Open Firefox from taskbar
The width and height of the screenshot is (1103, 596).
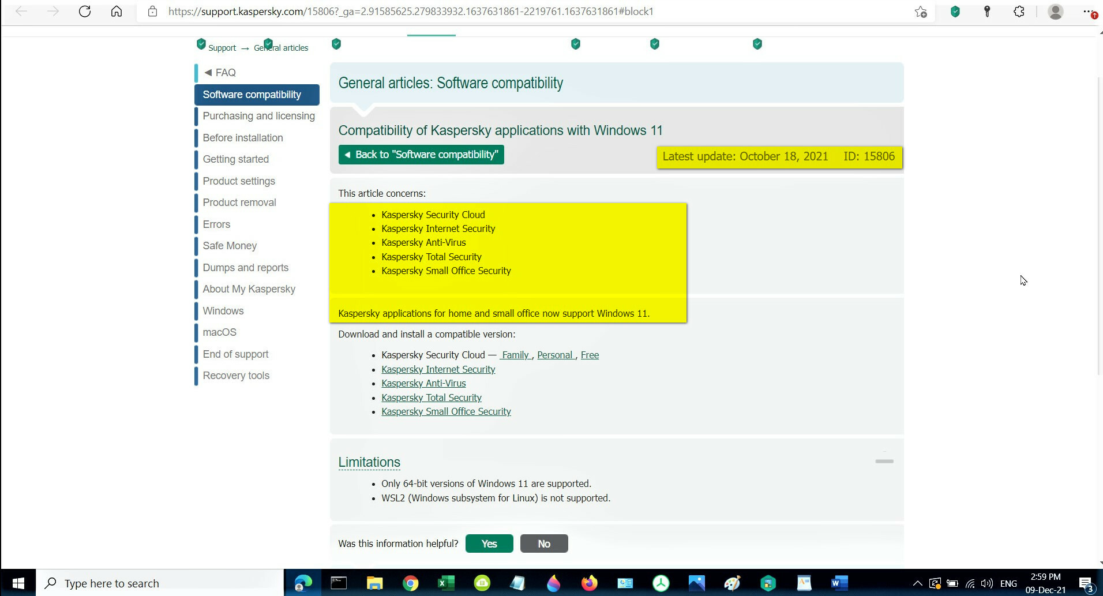point(589,583)
